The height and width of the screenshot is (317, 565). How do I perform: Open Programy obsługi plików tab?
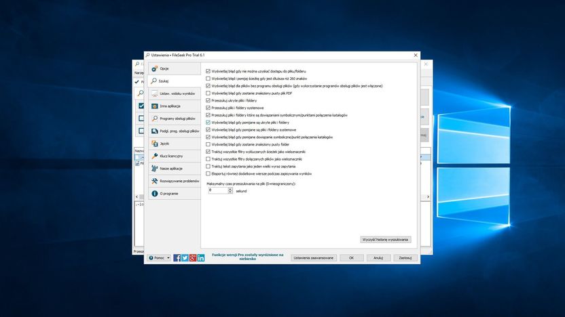coord(175,119)
